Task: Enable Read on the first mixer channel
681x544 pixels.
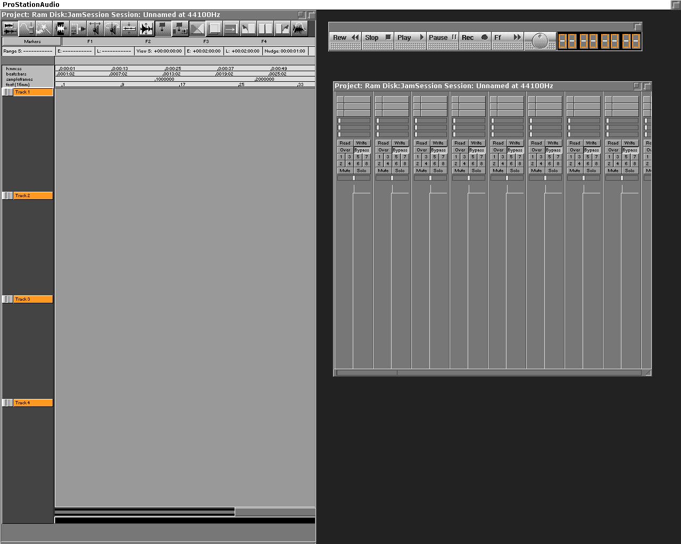Action: pos(345,143)
